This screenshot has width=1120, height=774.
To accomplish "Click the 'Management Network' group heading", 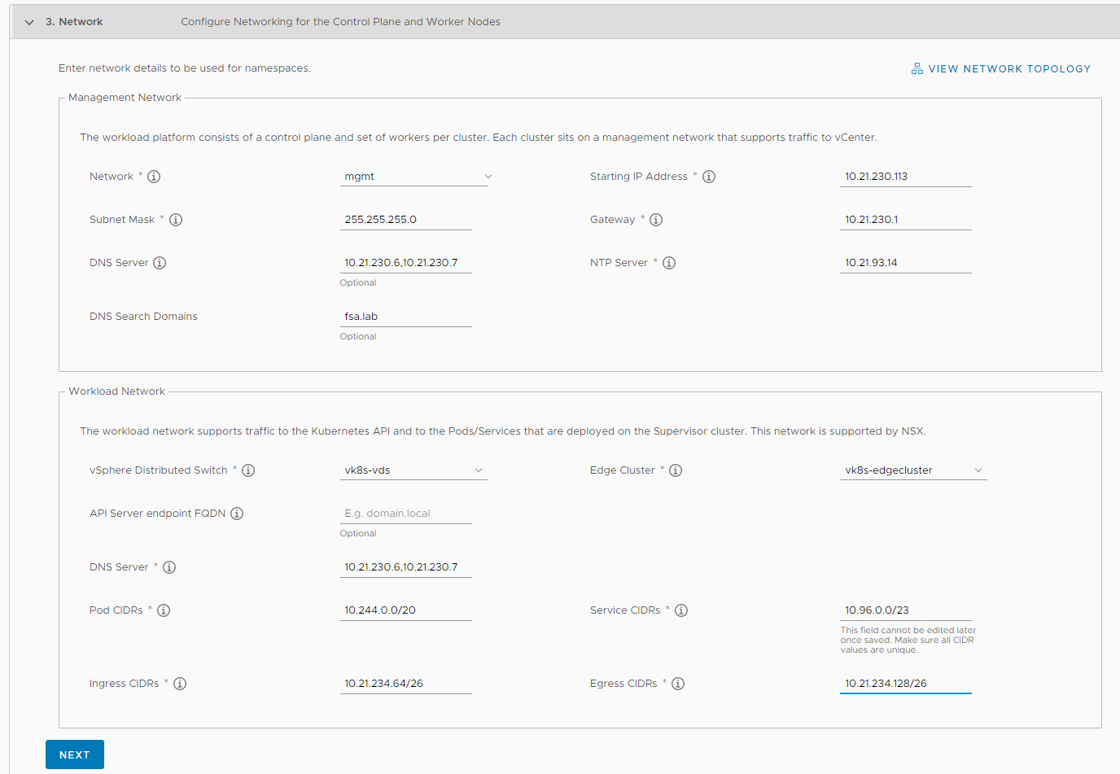I will [x=125, y=98].
